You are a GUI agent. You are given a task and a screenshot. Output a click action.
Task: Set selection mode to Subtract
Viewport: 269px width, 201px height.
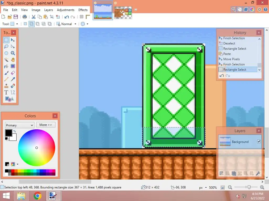click(38, 24)
